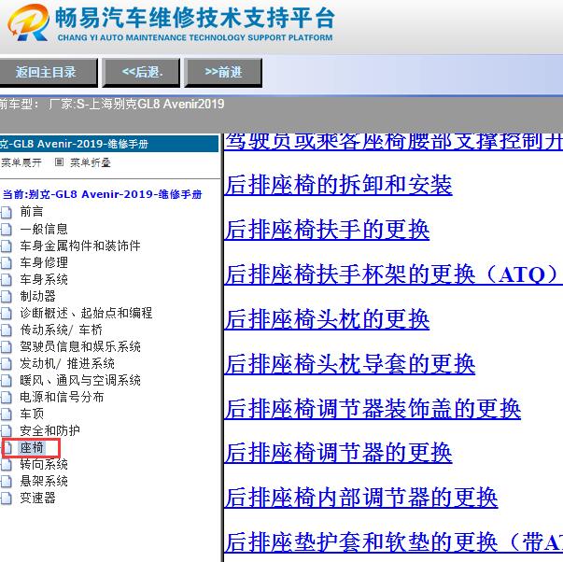This screenshot has width=563, height=562.
Task: Select the highlighted 座椅 entry
Action: 32,447
